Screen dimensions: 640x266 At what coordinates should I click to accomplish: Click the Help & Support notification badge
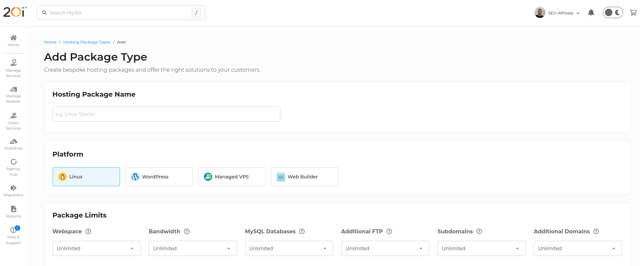pos(18,228)
